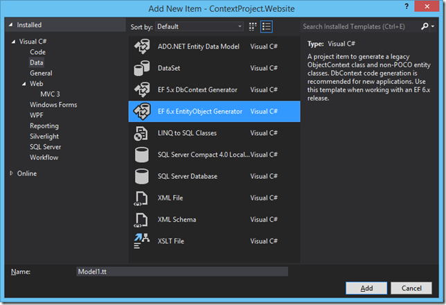Viewport: 446px width, 305px height.
Task: Expand the Online templates node
Action: coord(11,173)
